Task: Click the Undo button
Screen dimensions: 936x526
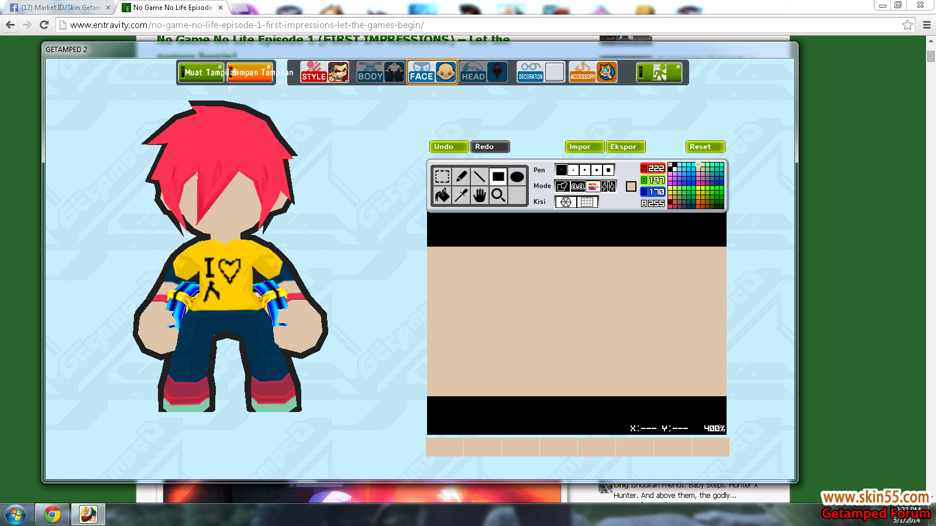Action: 449,147
